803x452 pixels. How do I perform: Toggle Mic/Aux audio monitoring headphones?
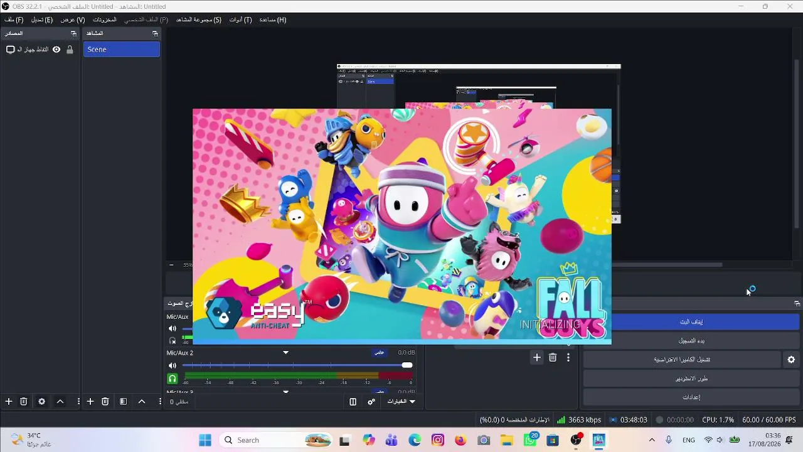tap(173, 341)
